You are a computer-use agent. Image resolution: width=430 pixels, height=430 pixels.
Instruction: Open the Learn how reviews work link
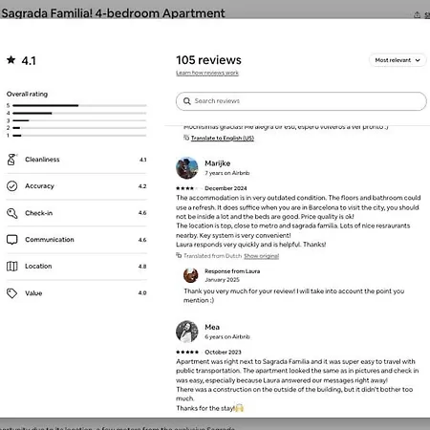click(207, 73)
